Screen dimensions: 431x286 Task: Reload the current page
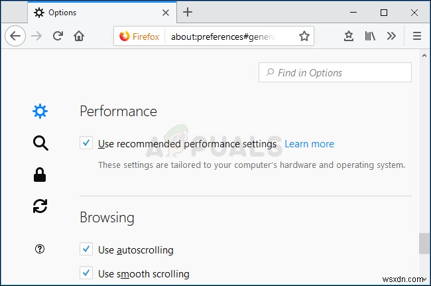point(58,36)
